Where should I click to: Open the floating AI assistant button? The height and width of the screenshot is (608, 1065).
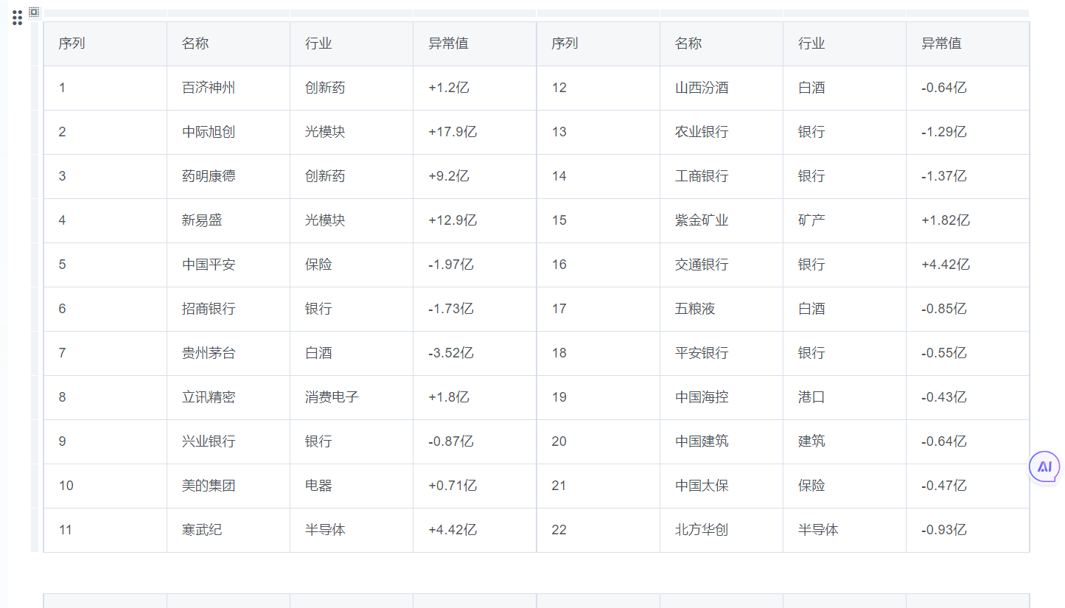coord(1044,467)
